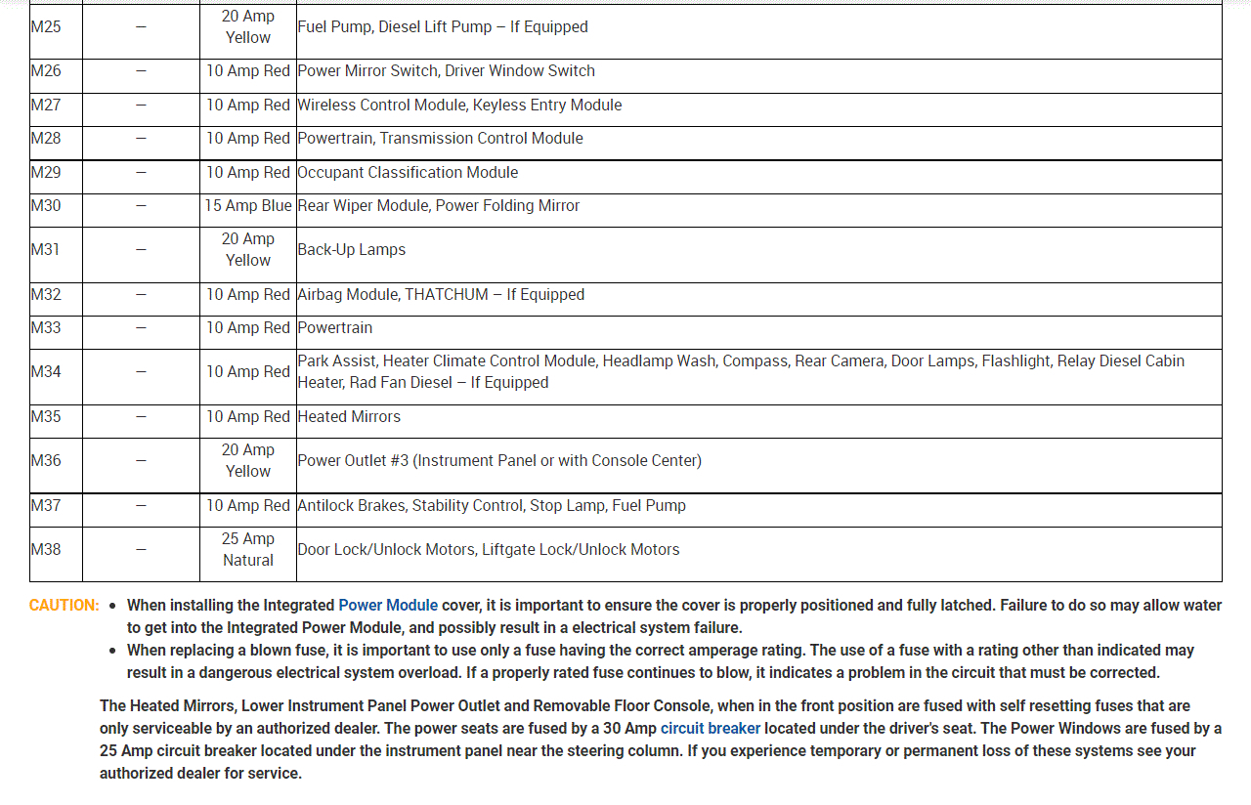Click 'Park Assist, Heater Climate Control' description

click(x=741, y=372)
